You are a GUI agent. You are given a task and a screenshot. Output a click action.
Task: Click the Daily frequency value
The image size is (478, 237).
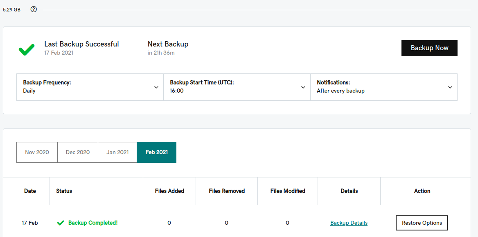(29, 91)
